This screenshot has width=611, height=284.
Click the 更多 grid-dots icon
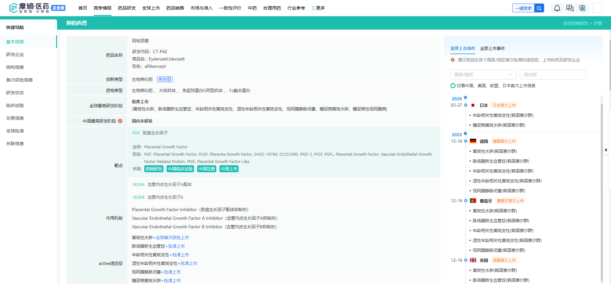[x=313, y=8]
